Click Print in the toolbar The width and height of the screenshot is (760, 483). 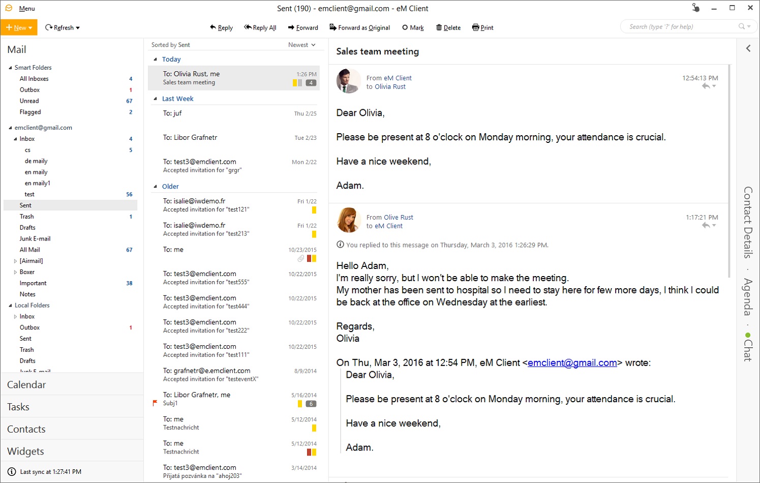tap(482, 27)
